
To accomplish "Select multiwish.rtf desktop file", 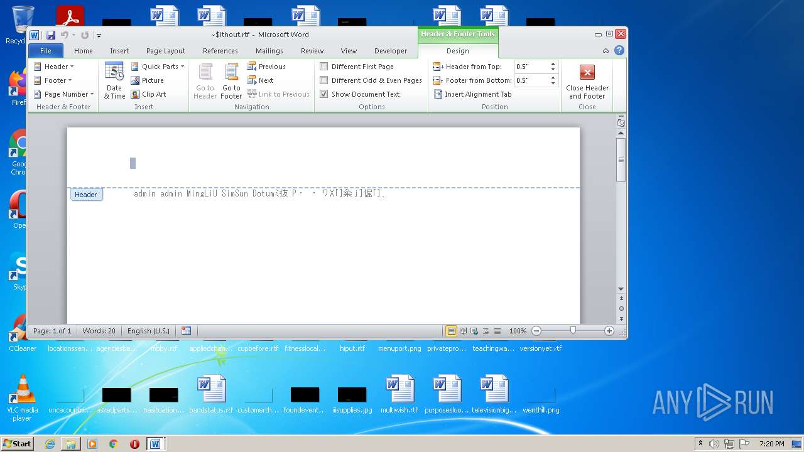I will coord(399,395).
